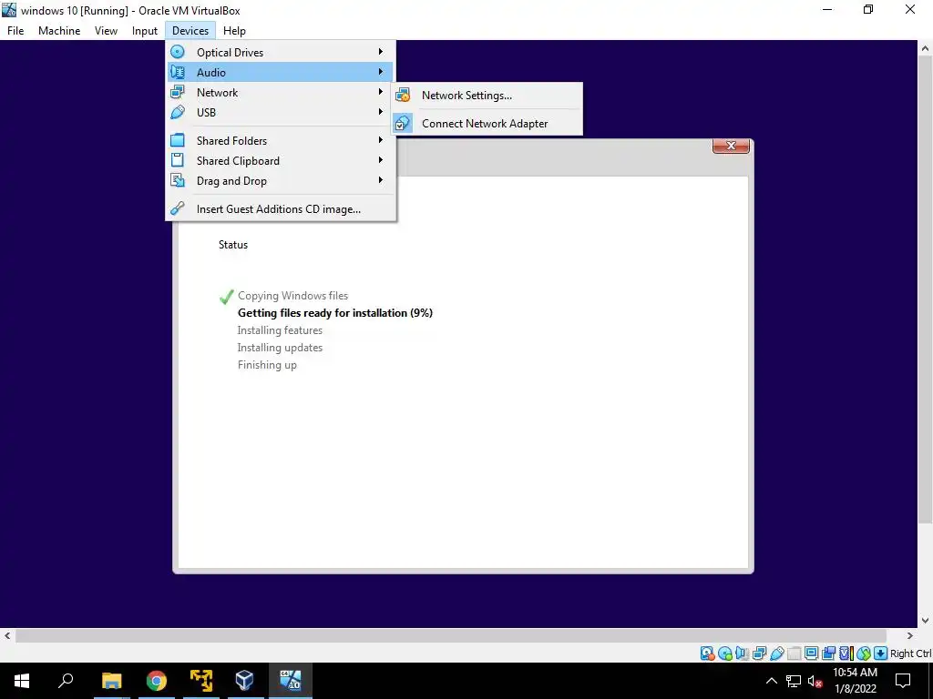
Task: Expand the Shared Folders submenu arrow
Action: click(381, 140)
